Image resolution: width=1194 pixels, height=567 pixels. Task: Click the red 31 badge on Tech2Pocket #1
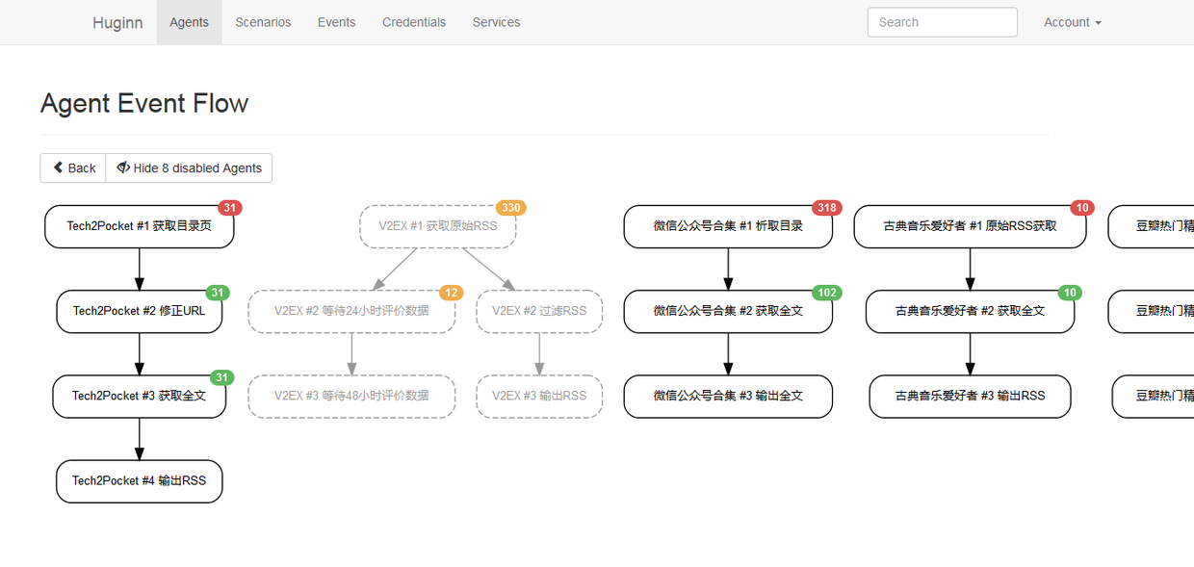click(x=229, y=208)
